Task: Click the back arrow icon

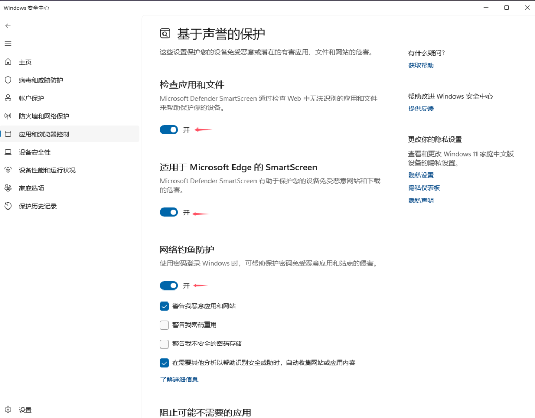Action: (8, 26)
